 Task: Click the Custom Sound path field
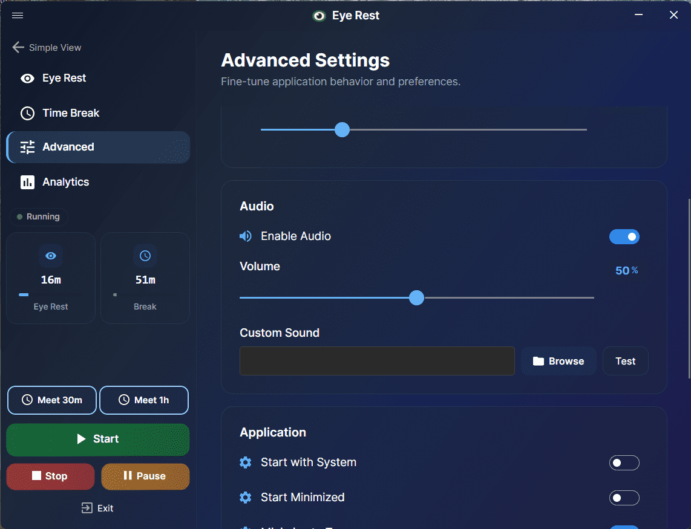pyautogui.click(x=377, y=361)
